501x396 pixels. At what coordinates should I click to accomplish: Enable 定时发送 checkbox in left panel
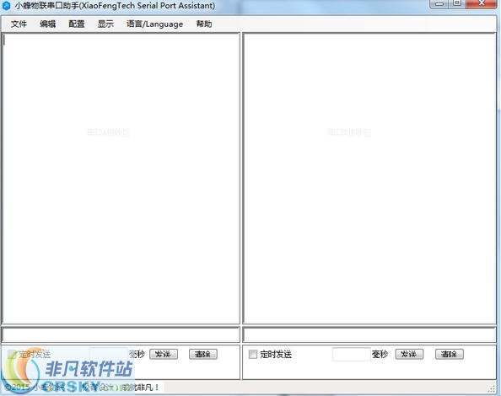click(x=12, y=354)
